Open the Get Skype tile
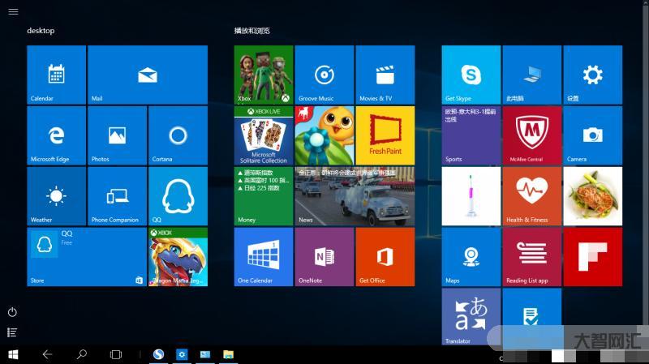 pyautogui.click(x=471, y=75)
